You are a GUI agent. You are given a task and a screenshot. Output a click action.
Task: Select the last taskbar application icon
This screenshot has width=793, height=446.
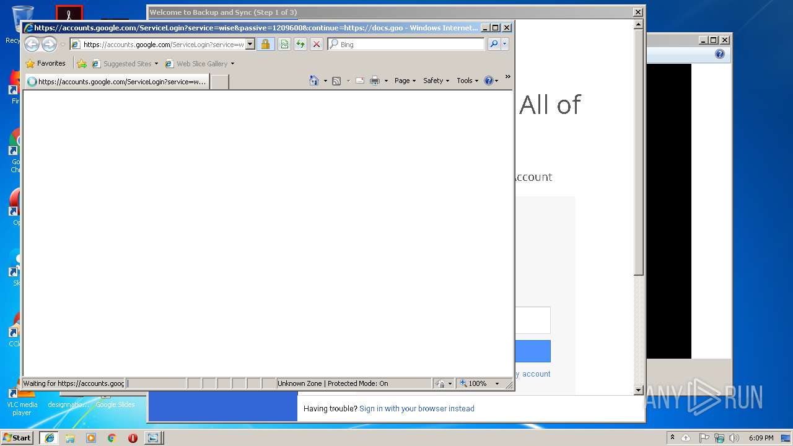[x=152, y=437]
